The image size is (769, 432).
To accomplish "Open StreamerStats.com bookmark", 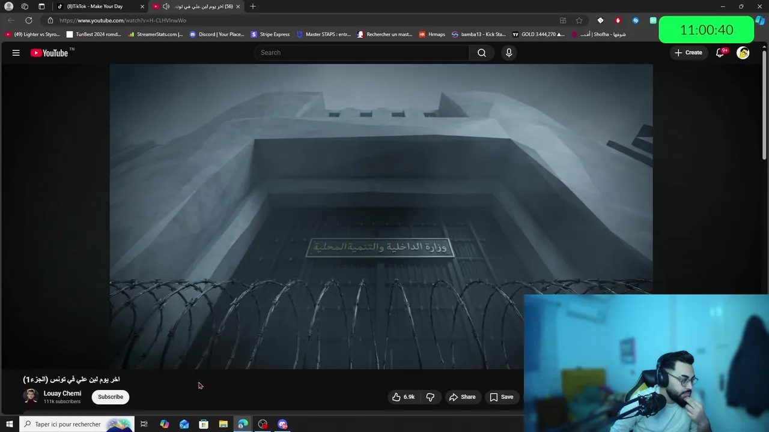I will coord(156,34).
